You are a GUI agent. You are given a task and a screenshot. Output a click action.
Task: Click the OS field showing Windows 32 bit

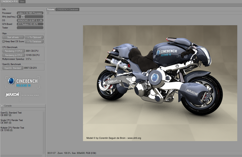pyautogui.click(x=30, y=20)
